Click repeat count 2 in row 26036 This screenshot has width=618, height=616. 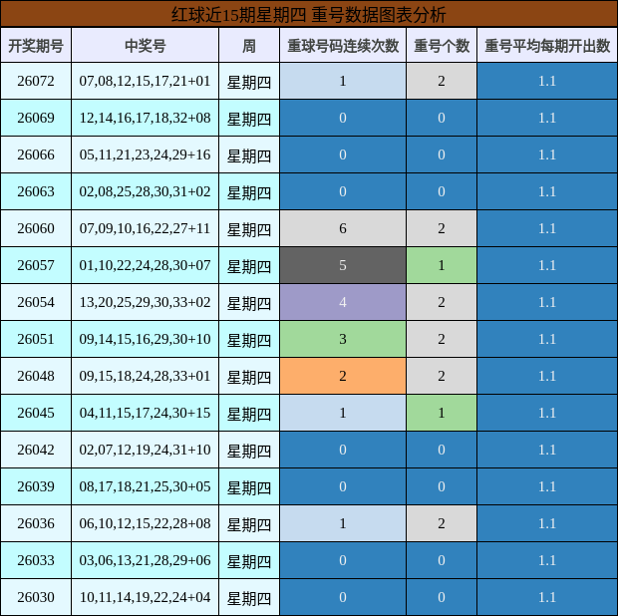[442, 523]
